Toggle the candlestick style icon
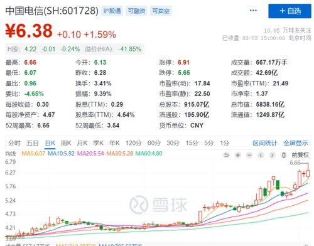This screenshot has height=246, width=314. pyautogui.click(x=284, y=155)
